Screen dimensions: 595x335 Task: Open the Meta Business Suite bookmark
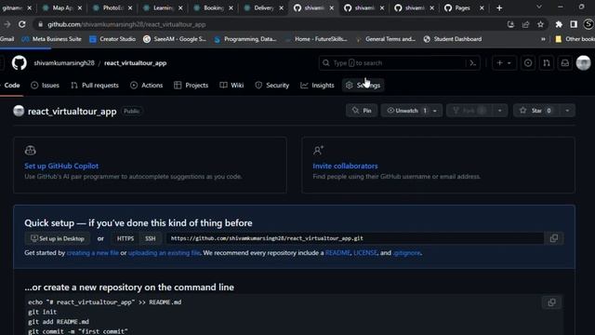pos(52,39)
